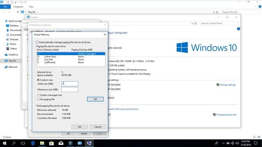
Task: Click Search This PC box
Action: tap(240, 12)
